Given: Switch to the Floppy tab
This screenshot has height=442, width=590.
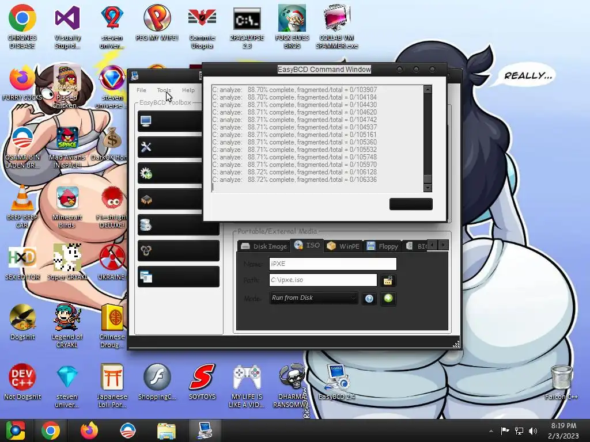Looking at the screenshot, I should click(383, 246).
